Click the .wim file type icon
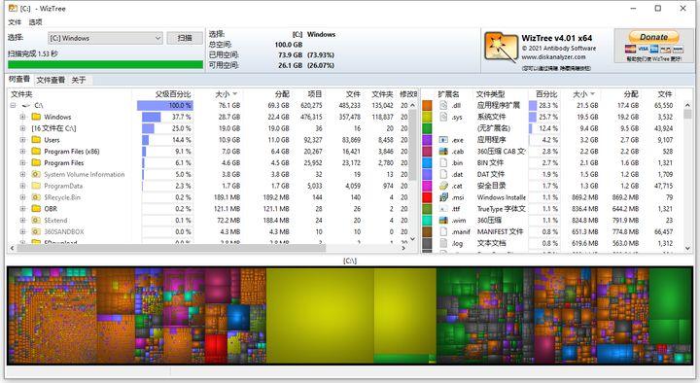The height and width of the screenshot is (383, 700). pos(443,220)
